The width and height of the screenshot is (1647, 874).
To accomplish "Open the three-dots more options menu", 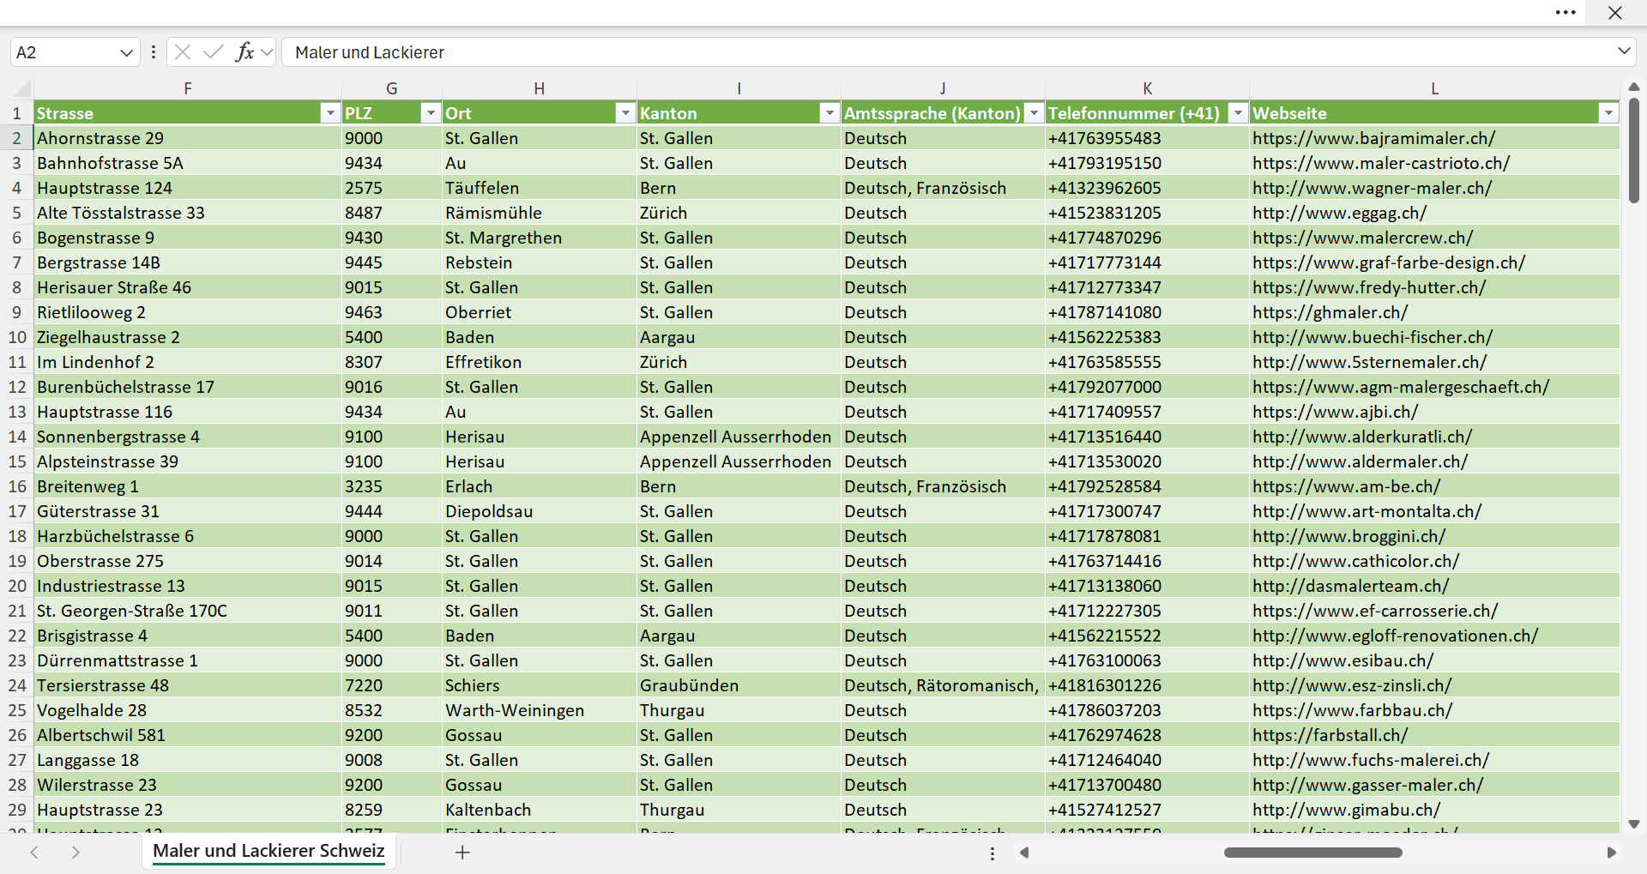I will (1566, 13).
